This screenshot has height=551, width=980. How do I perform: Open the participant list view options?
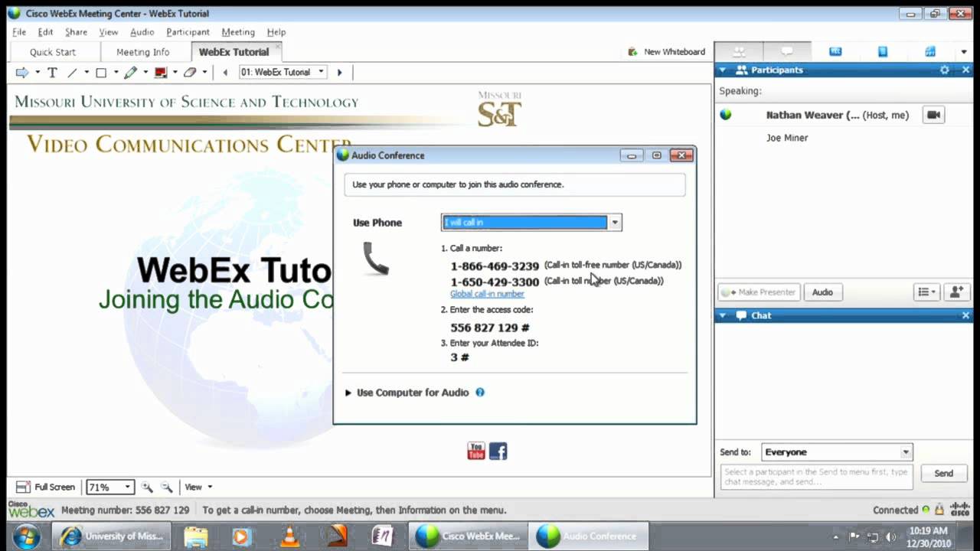point(926,292)
